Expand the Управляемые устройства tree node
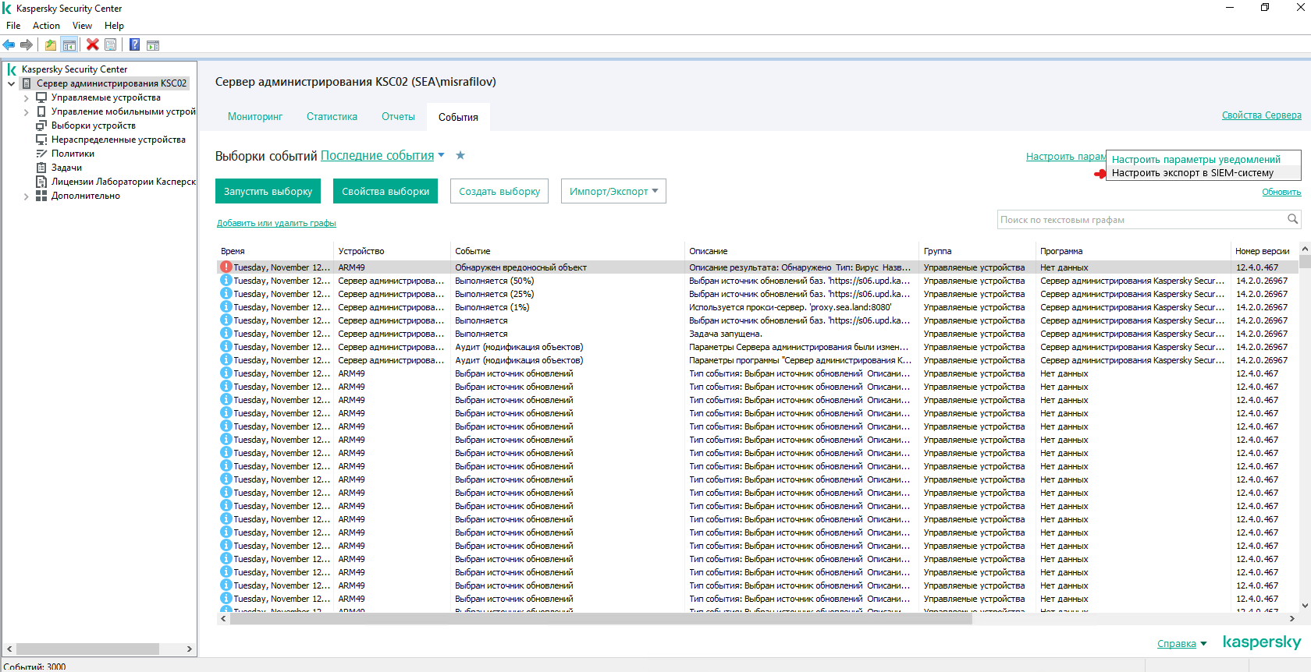 point(26,98)
